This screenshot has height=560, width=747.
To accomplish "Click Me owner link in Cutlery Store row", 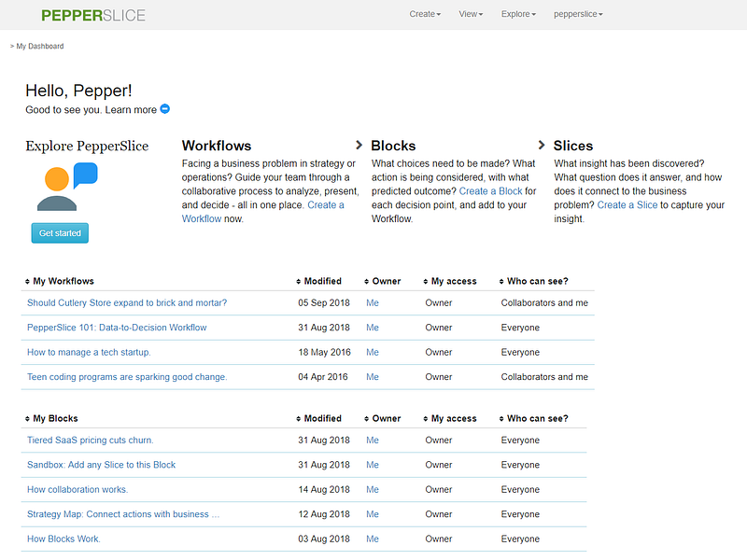I will pyautogui.click(x=373, y=302).
